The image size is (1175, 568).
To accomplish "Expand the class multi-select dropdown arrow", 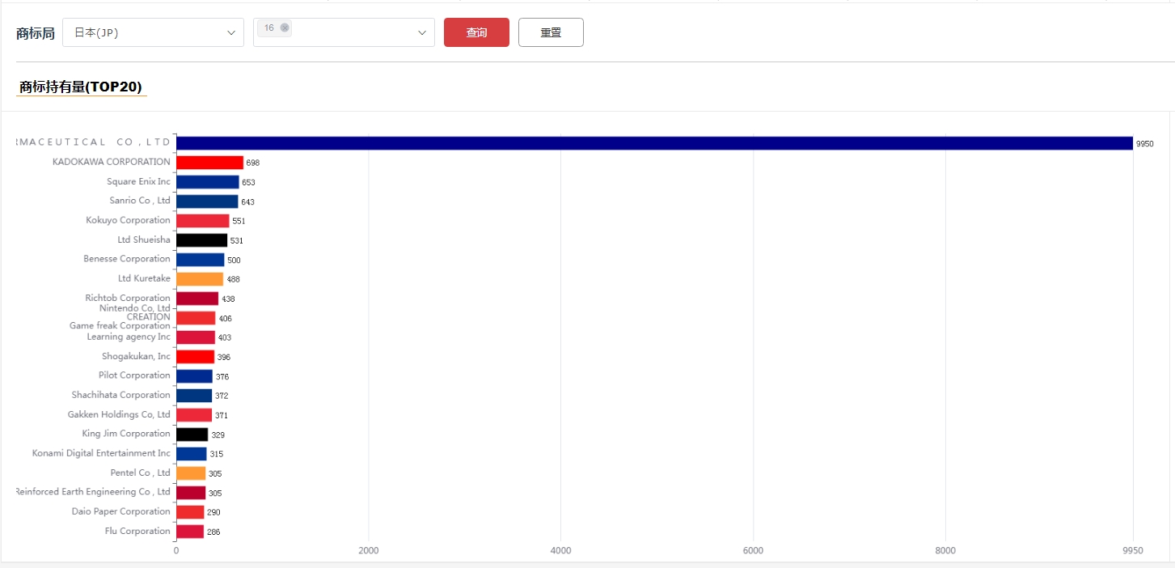I will [x=421, y=32].
